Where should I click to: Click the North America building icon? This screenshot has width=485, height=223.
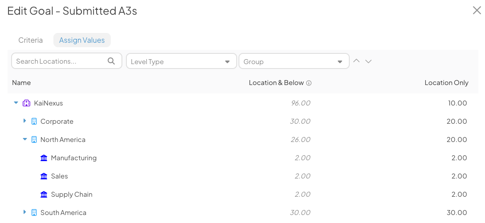(x=34, y=139)
